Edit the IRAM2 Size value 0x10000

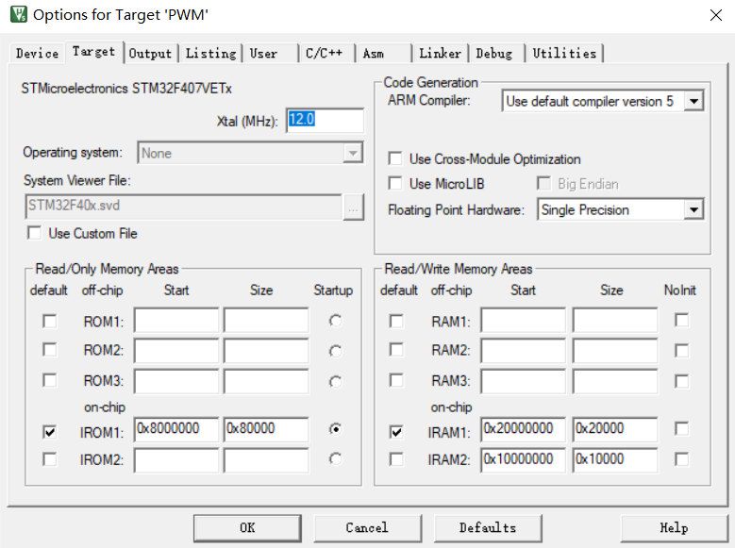tap(615, 460)
